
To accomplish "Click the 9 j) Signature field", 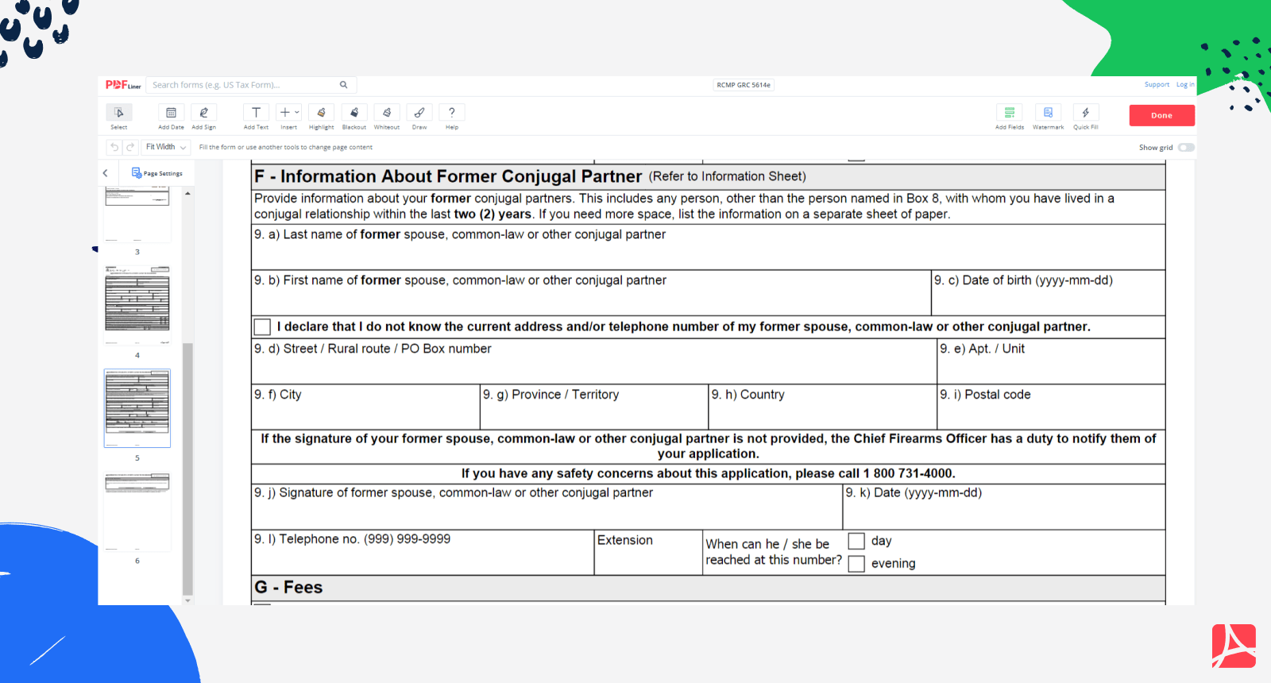I will (547, 507).
